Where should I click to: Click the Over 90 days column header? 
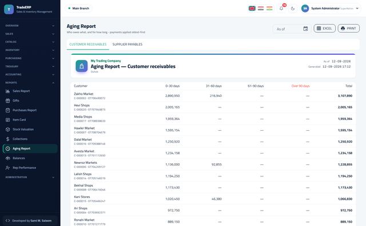point(300,86)
